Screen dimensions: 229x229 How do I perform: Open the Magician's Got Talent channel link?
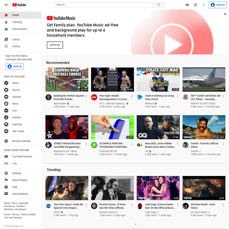coord(65,151)
